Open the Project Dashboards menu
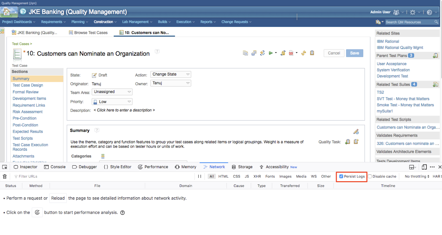442x235 pixels. coord(19,22)
